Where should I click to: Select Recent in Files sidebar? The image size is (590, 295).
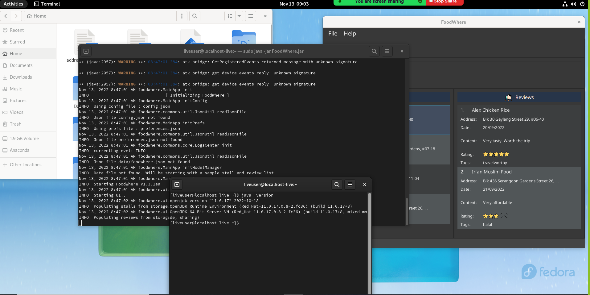(28, 30)
